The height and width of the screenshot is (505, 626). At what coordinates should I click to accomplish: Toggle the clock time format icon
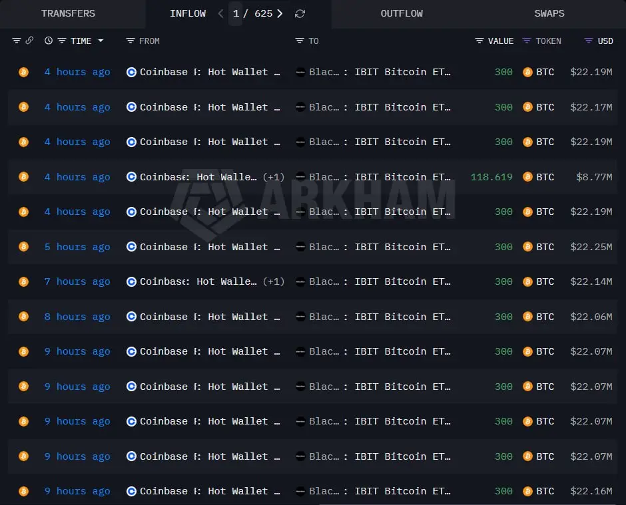click(x=49, y=41)
